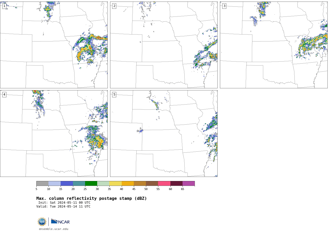Viewport: 330px width, 232px height.
Task: Click the colorbar tick label 5
Action: point(36,189)
